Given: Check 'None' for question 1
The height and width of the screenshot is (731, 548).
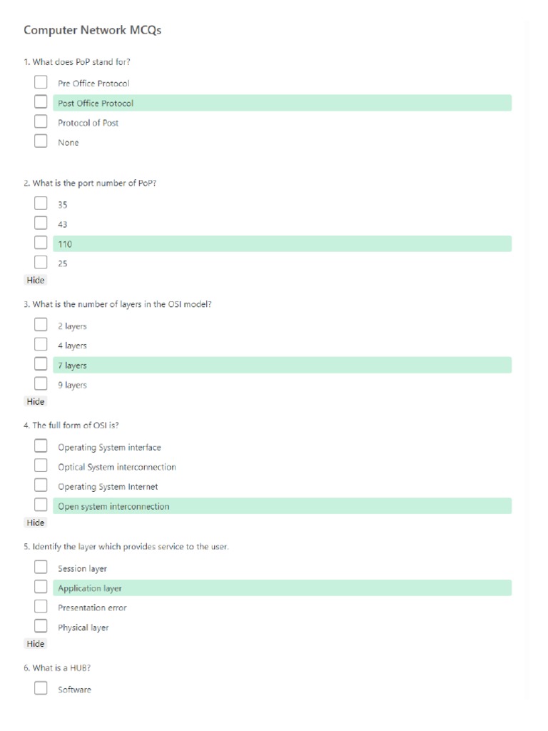Looking at the screenshot, I should pyautogui.click(x=41, y=141).
